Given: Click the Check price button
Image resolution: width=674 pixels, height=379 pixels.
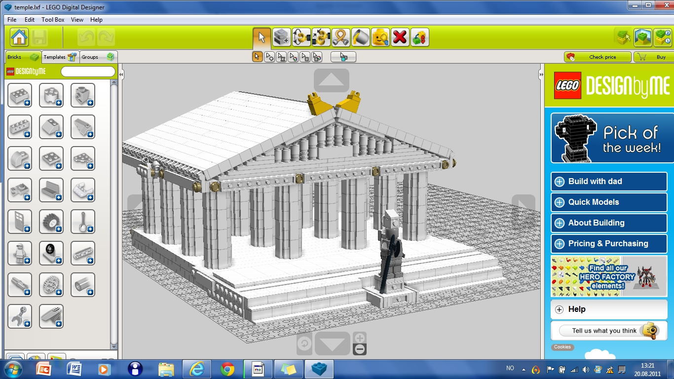Looking at the screenshot, I should pyautogui.click(x=598, y=57).
